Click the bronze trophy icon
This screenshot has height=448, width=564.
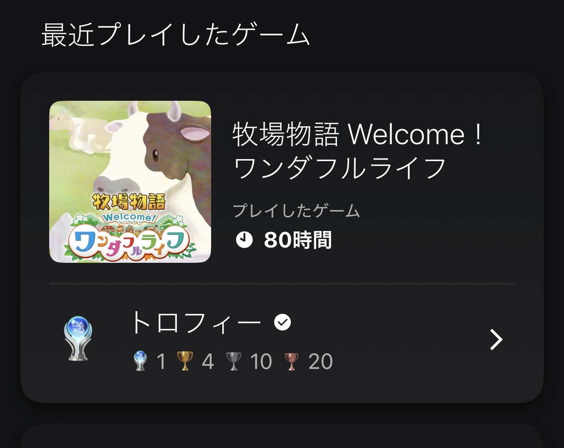click(x=291, y=361)
